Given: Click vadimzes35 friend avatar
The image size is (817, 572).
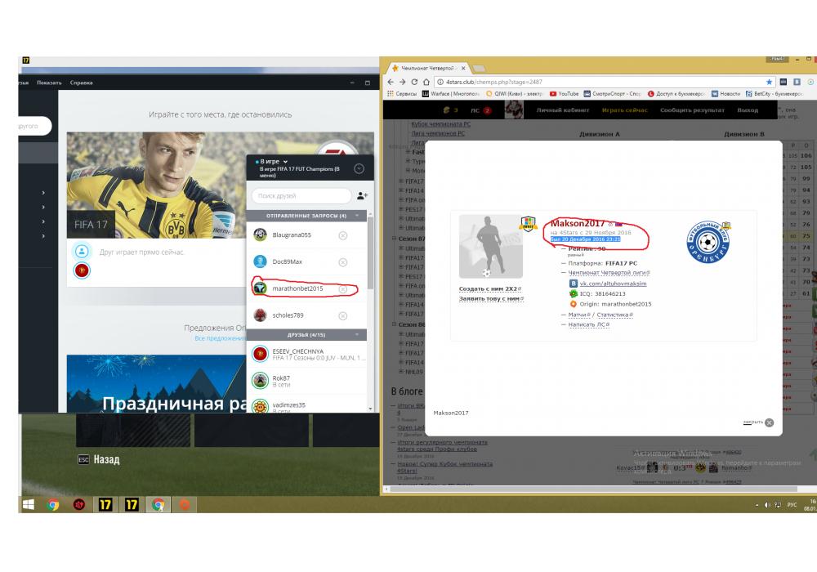Looking at the screenshot, I should [x=260, y=406].
